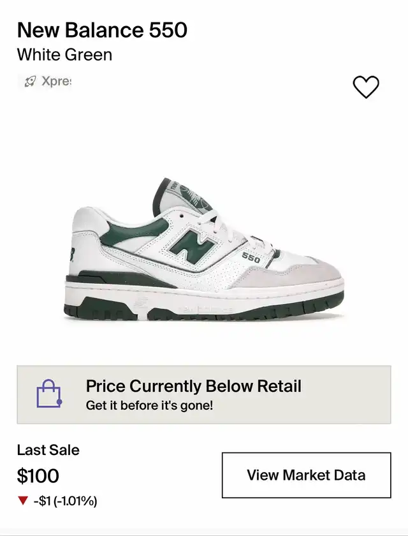Image resolution: width=408 pixels, height=536 pixels.
Task: Click the green heel collar of the sneaker
Action: [159, 193]
